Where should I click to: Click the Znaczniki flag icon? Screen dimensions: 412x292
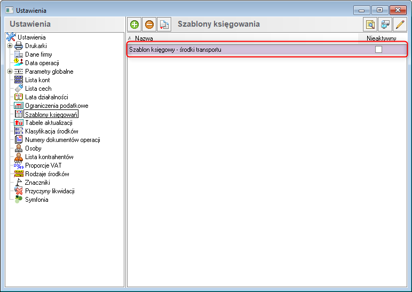[19, 183]
